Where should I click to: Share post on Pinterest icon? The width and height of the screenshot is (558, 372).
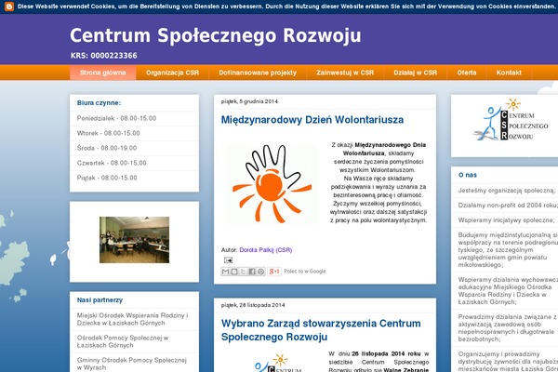coord(260,272)
